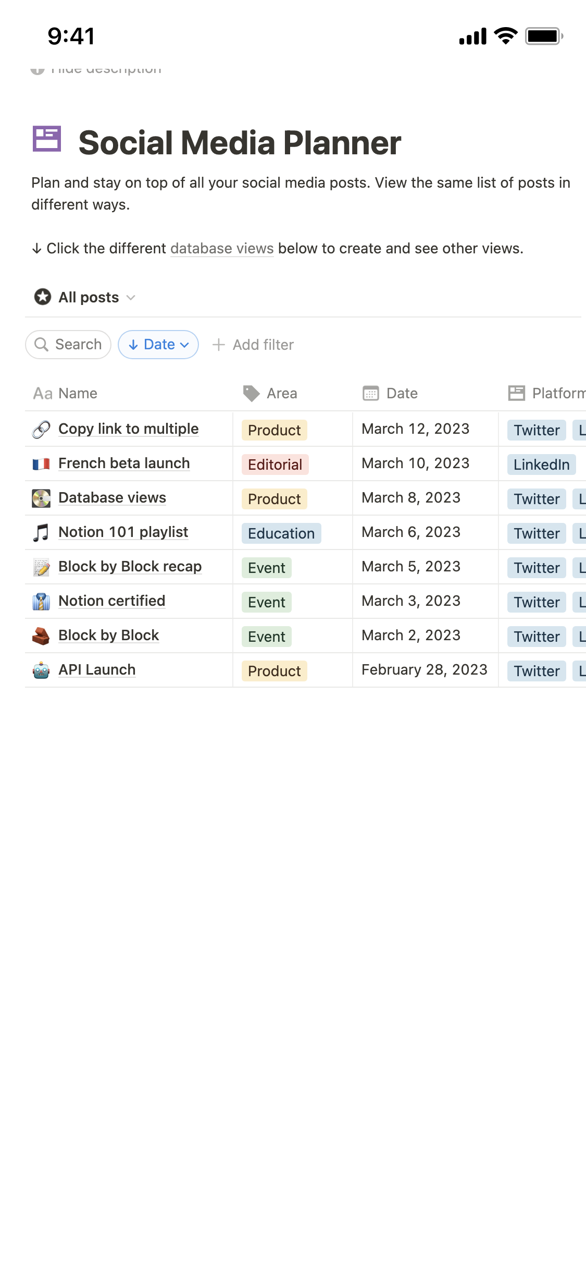
Task: Click the purple Social Media Planner page icon
Action: pyautogui.click(x=47, y=139)
